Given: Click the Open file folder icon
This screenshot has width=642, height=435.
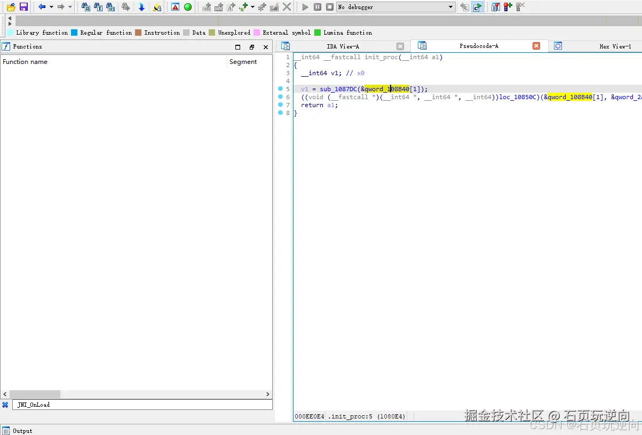Looking at the screenshot, I should (x=11, y=7).
